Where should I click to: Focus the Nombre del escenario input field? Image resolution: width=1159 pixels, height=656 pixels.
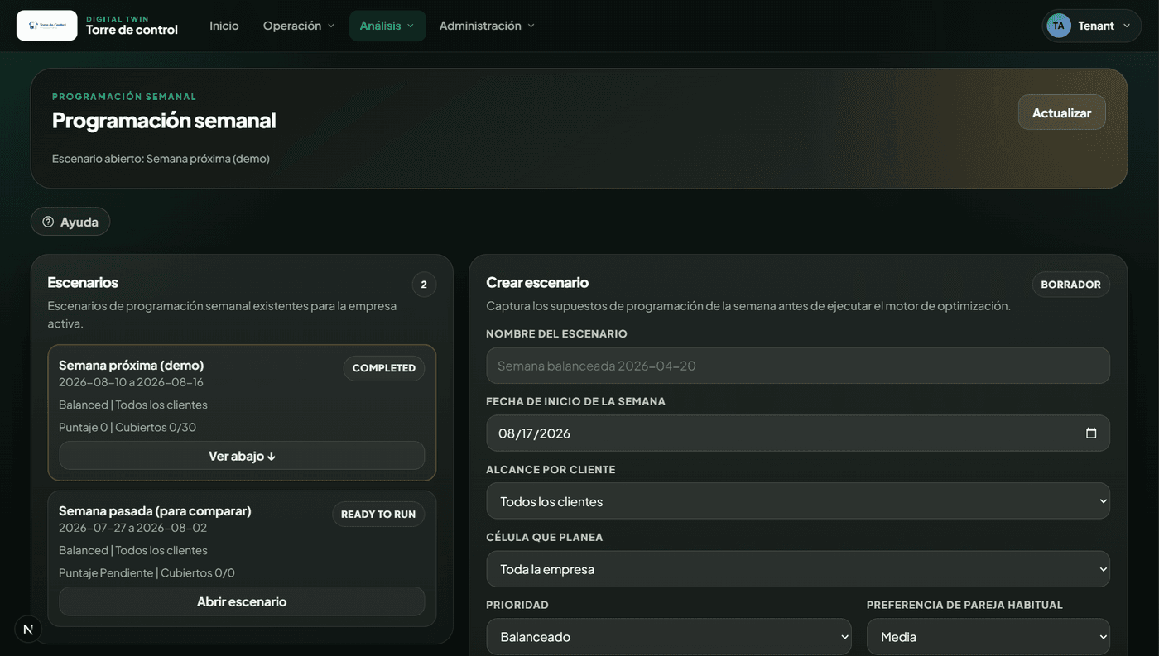coord(798,366)
